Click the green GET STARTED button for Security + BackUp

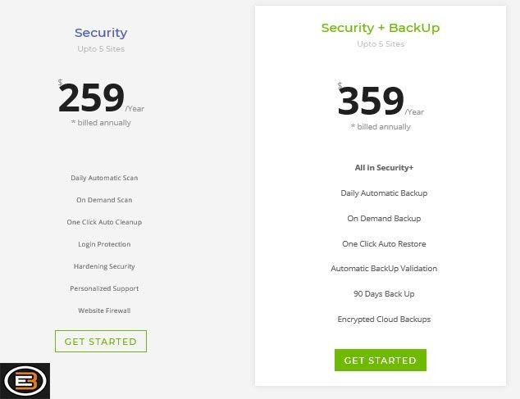381,360
